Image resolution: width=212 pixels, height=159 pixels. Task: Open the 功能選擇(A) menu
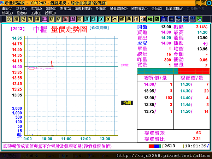pyautogui.click(x=175, y=9)
